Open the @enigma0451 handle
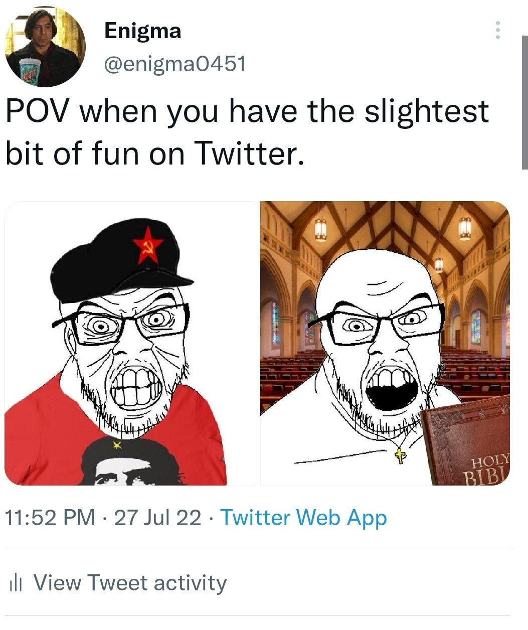Screen dimensions: 528x630 174,64
